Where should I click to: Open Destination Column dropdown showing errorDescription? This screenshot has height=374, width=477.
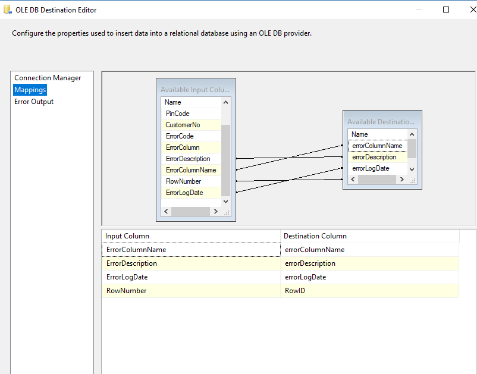coord(369,263)
